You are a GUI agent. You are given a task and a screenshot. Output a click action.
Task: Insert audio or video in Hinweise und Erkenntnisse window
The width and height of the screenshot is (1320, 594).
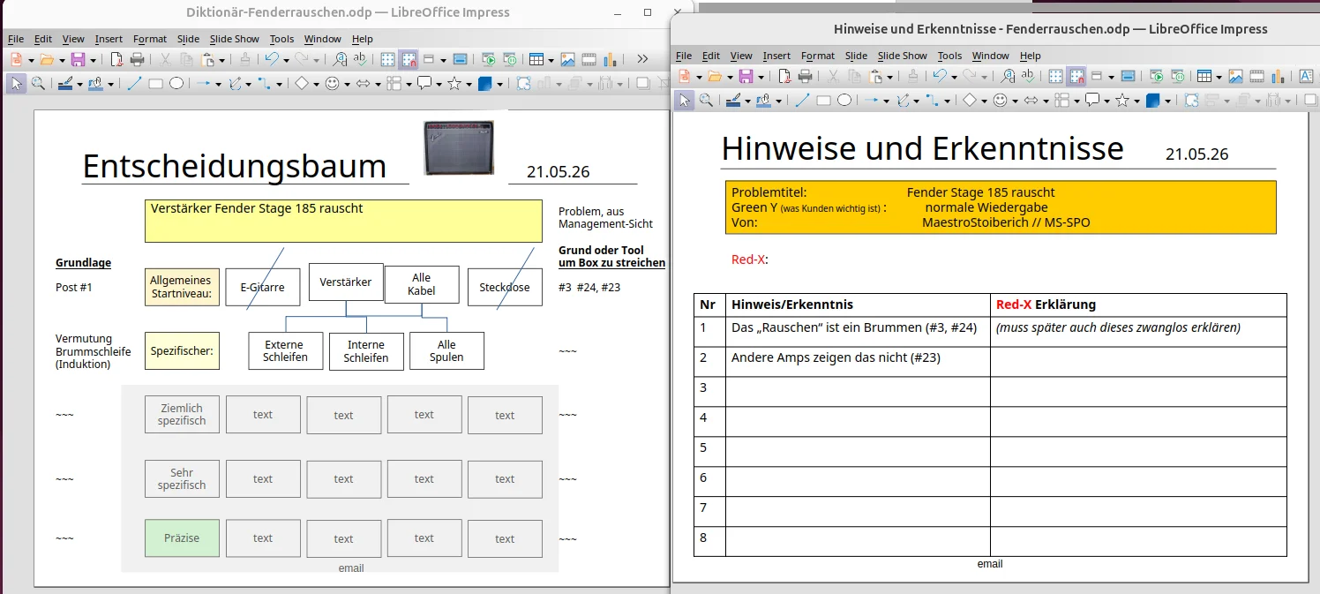coord(1256,77)
